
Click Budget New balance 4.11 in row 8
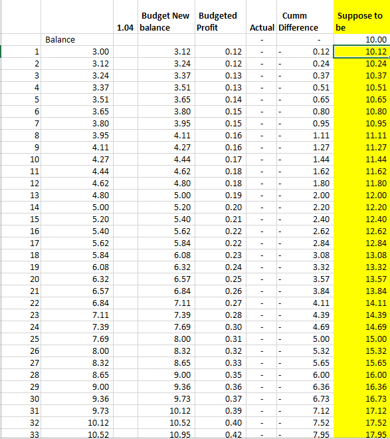166,136
